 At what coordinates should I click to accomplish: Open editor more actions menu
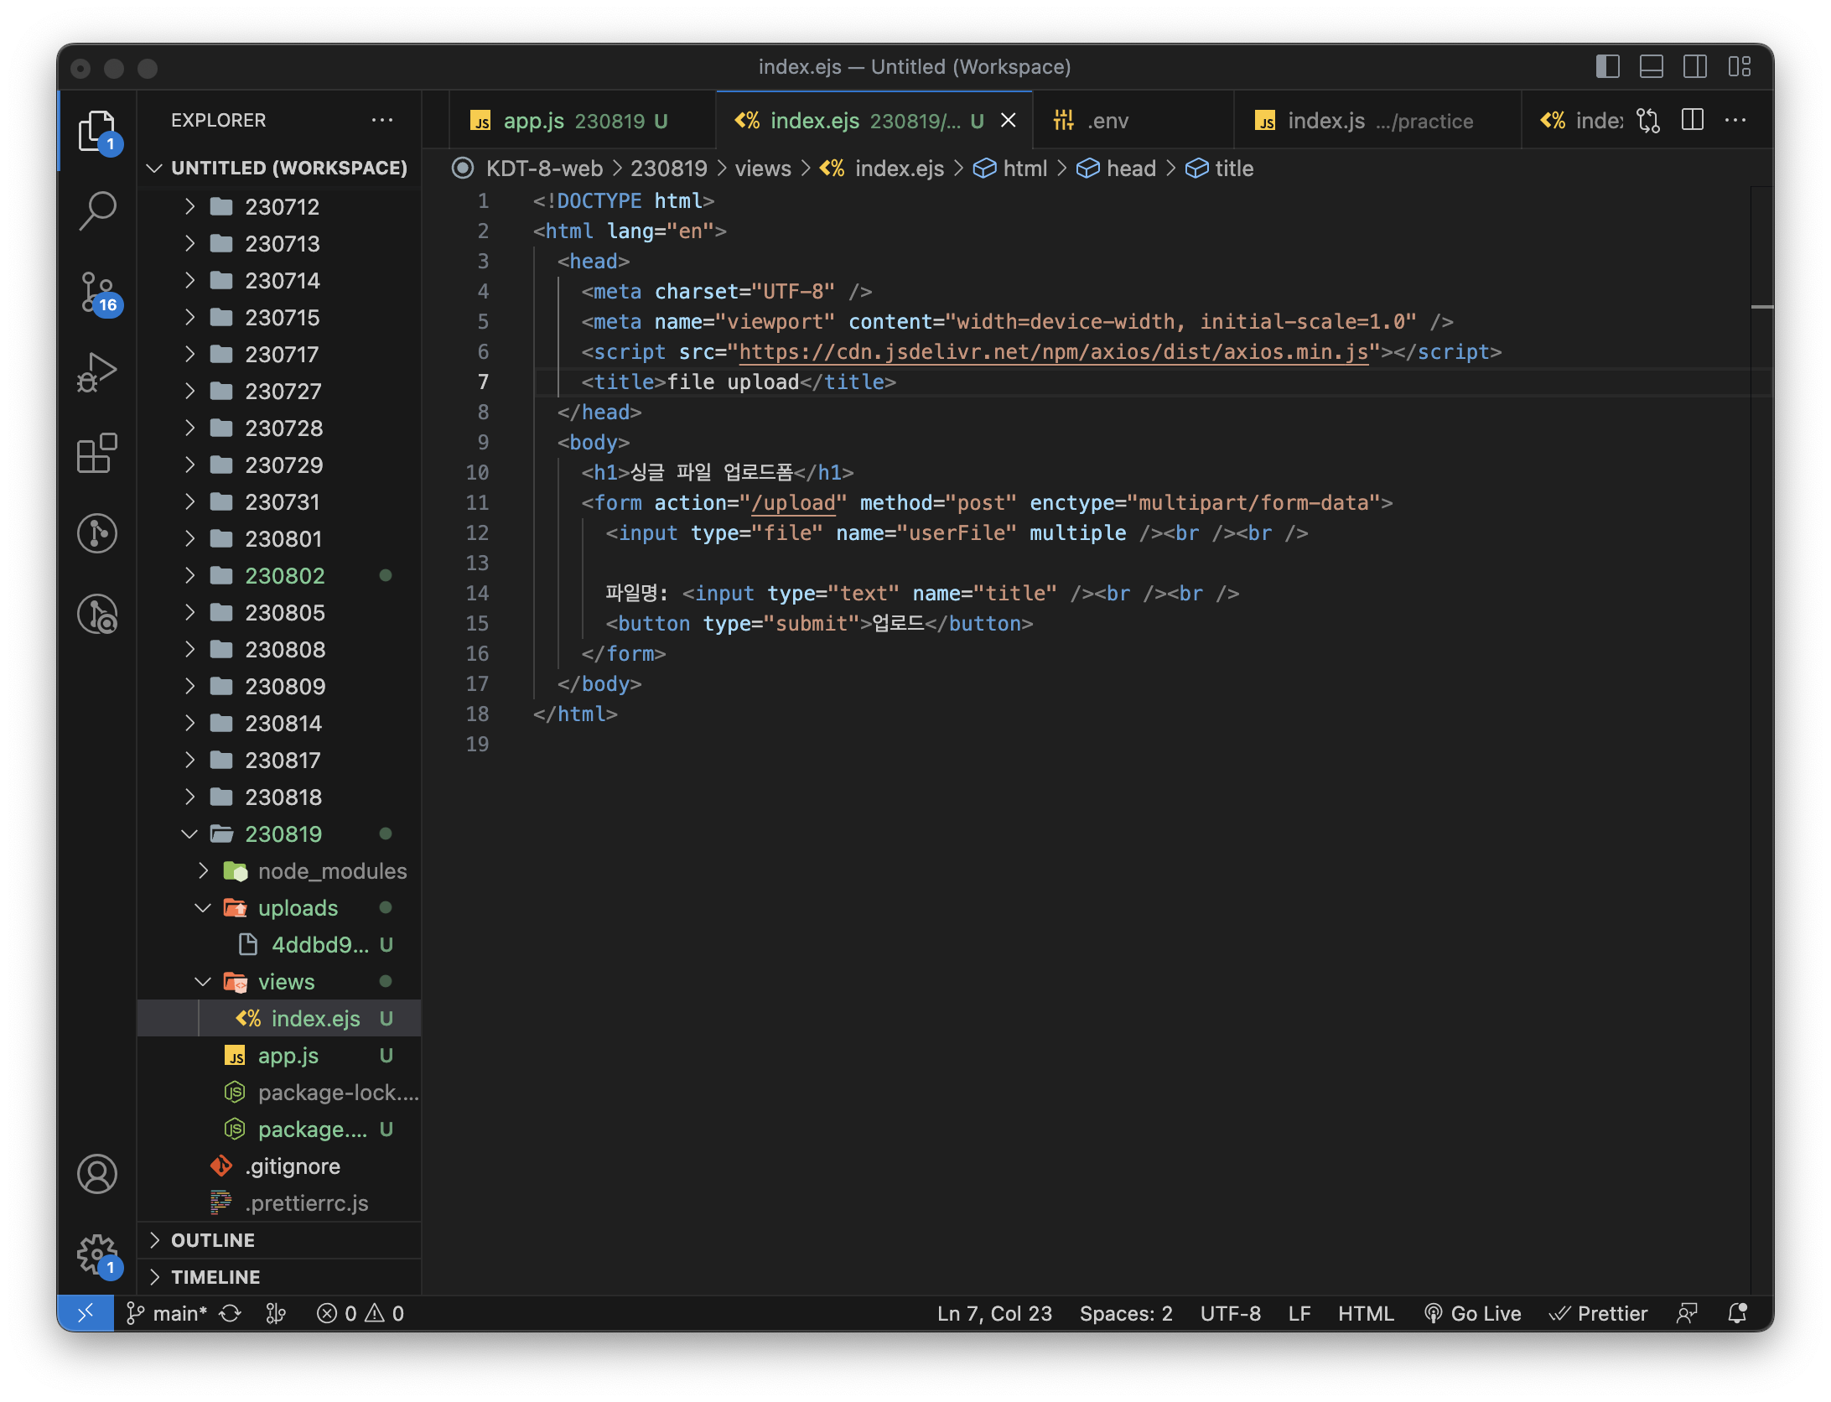point(1735,121)
